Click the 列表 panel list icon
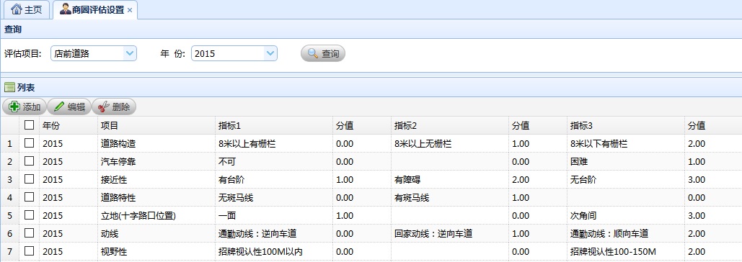742x262 pixels. click(x=9, y=87)
